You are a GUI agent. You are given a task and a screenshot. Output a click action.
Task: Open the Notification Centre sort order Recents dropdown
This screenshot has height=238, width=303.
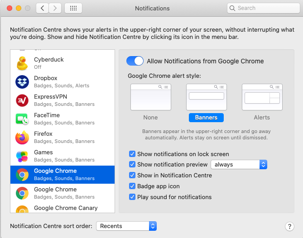pos(126,226)
